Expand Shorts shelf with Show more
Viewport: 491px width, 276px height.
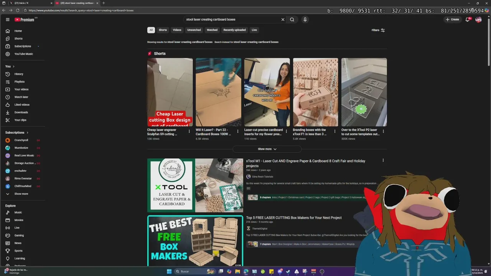(x=267, y=149)
